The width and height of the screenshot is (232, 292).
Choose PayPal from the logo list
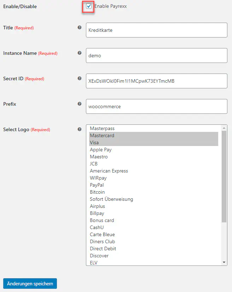coord(97,185)
